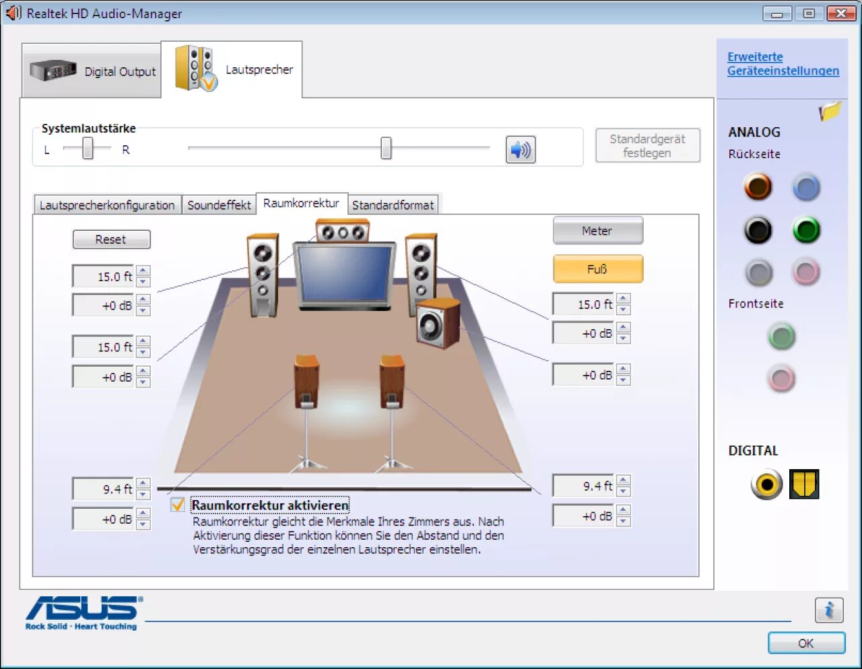Click the pink front panel jack
Image resolution: width=862 pixels, height=669 pixels.
tap(781, 378)
